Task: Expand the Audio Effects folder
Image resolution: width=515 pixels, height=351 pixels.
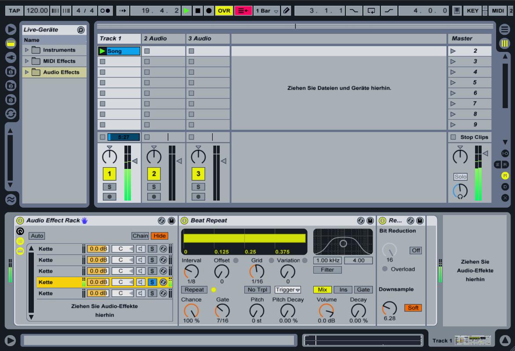Action: tap(27, 72)
